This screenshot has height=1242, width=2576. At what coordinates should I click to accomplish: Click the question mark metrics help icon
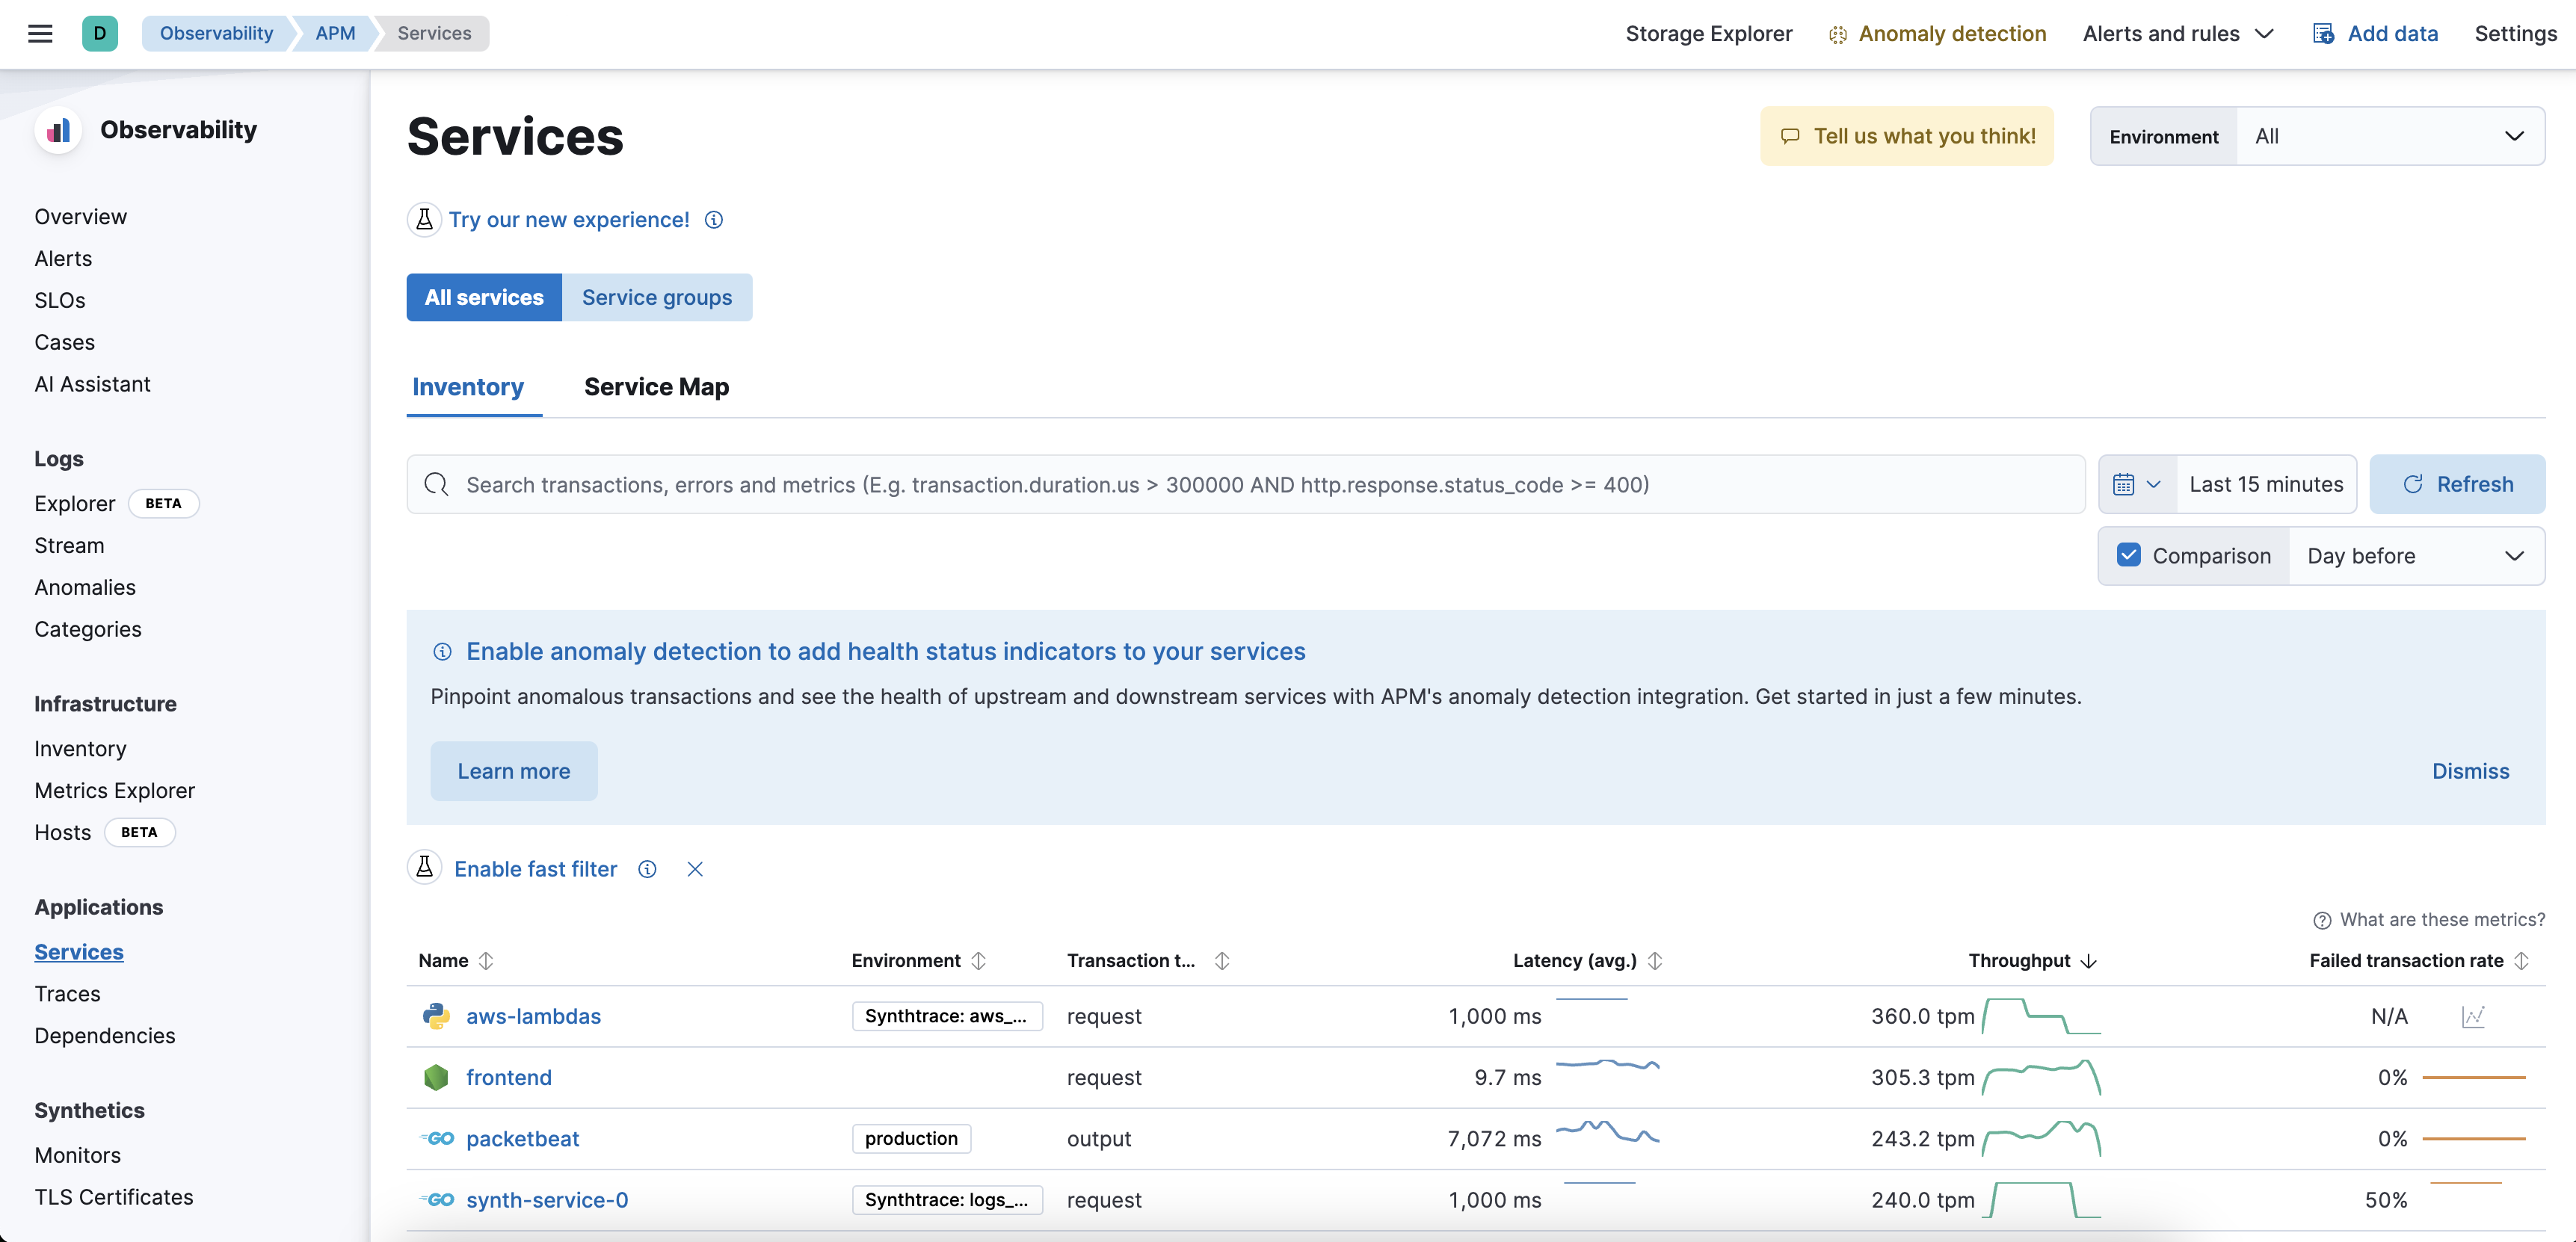2322,920
